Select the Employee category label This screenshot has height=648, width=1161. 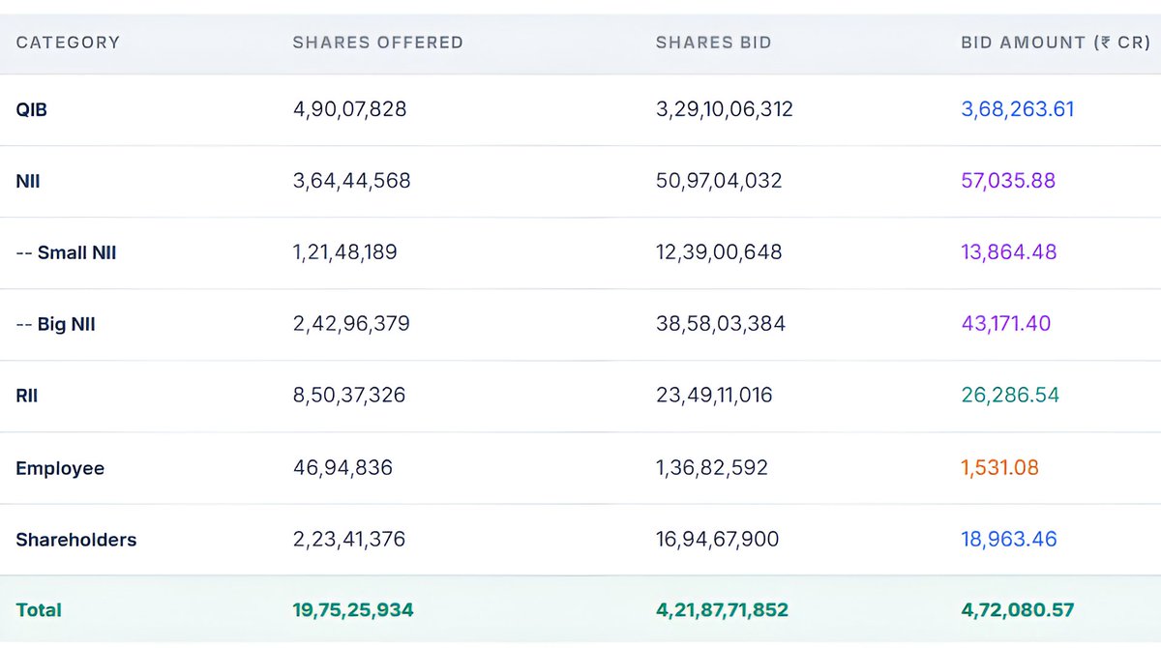tap(60, 468)
